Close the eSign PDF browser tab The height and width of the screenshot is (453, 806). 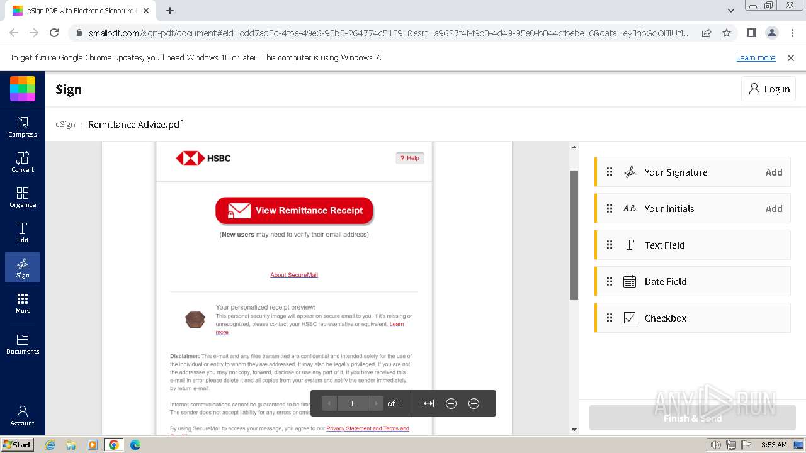click(x=146, y=11)
